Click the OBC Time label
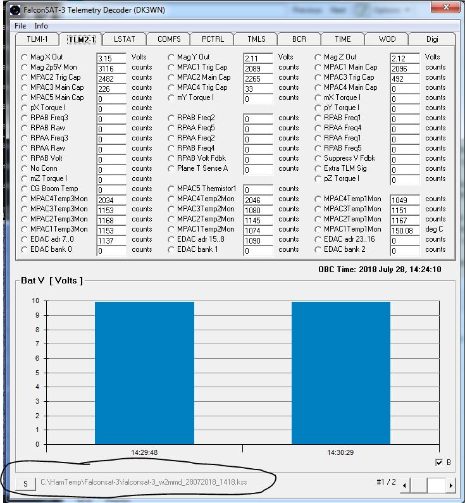The height and width of the screenshot is (503, 465). point(380,269)
